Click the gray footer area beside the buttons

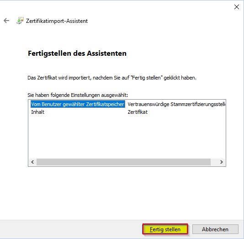pyautogui.click(x=71, y=229)
